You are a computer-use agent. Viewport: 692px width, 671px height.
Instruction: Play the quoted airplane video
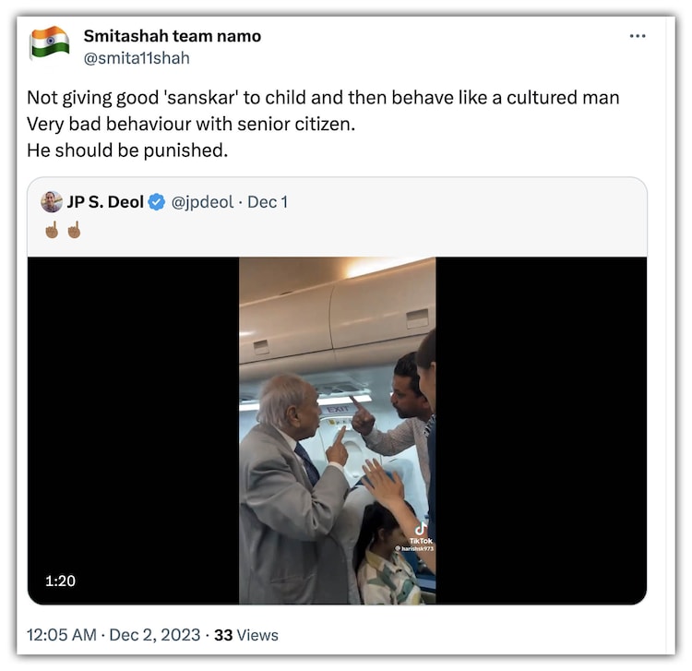(337, 430)
